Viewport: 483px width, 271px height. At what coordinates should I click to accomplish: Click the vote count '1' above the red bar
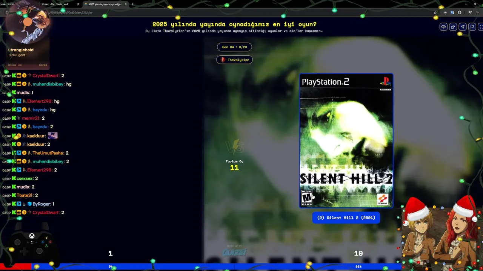(110, 253)
